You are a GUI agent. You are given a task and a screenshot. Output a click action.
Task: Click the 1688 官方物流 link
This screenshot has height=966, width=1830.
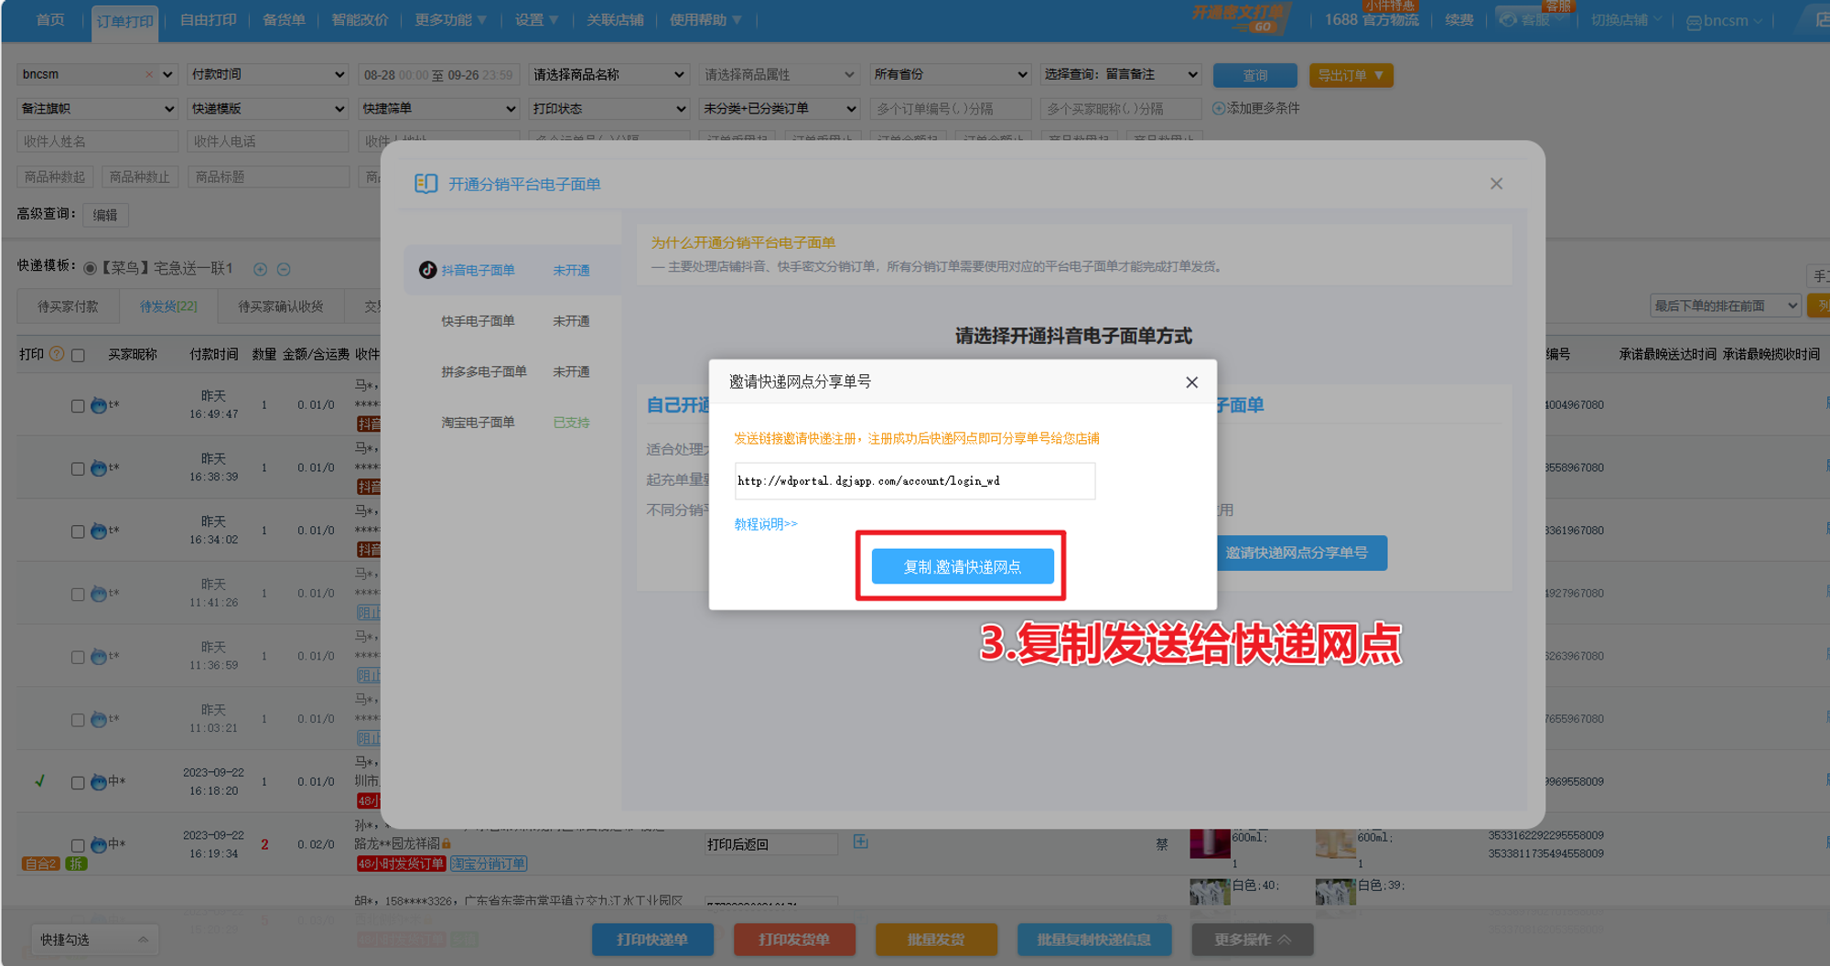(1372, 20)
